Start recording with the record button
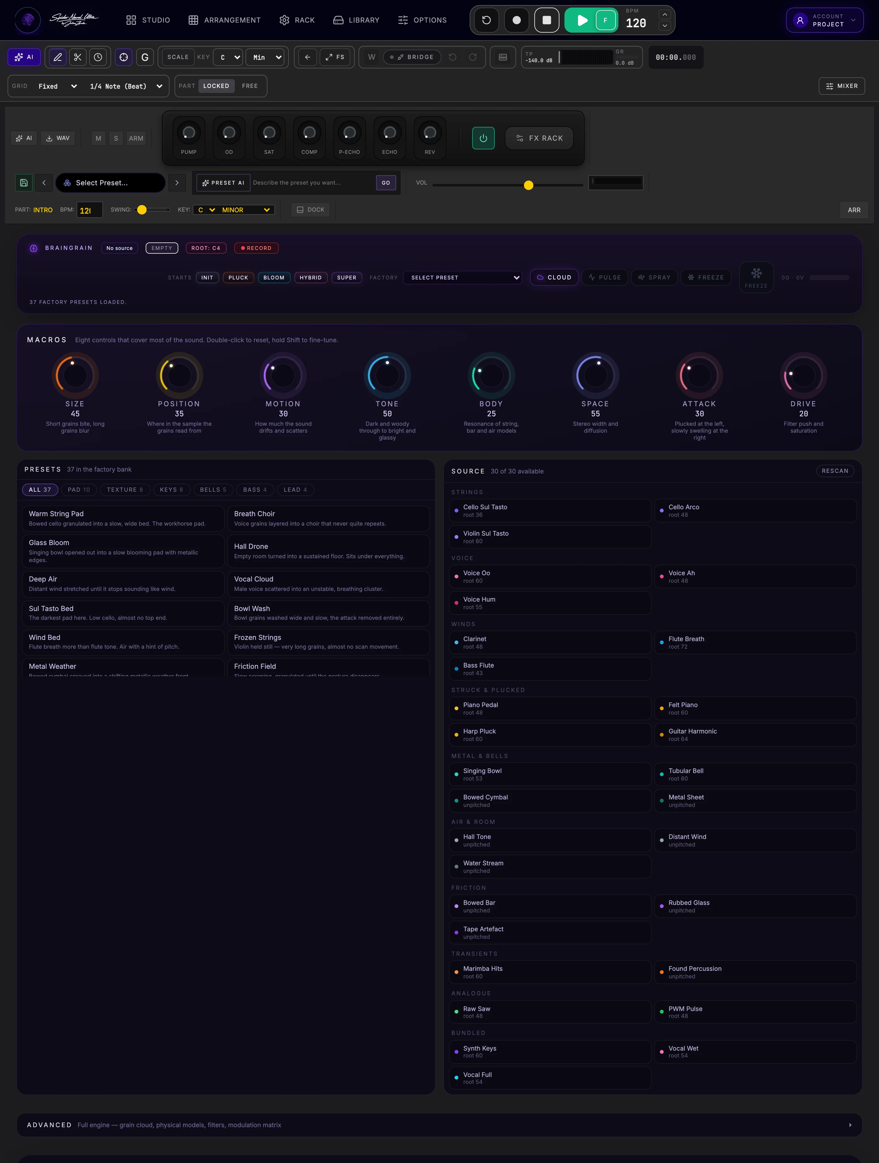The image size is (879, 1163). pyautogui.click(x=517, y=20)
